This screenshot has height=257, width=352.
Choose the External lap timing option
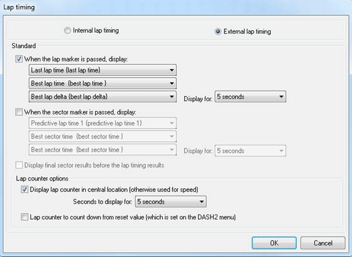pos(218,32)
